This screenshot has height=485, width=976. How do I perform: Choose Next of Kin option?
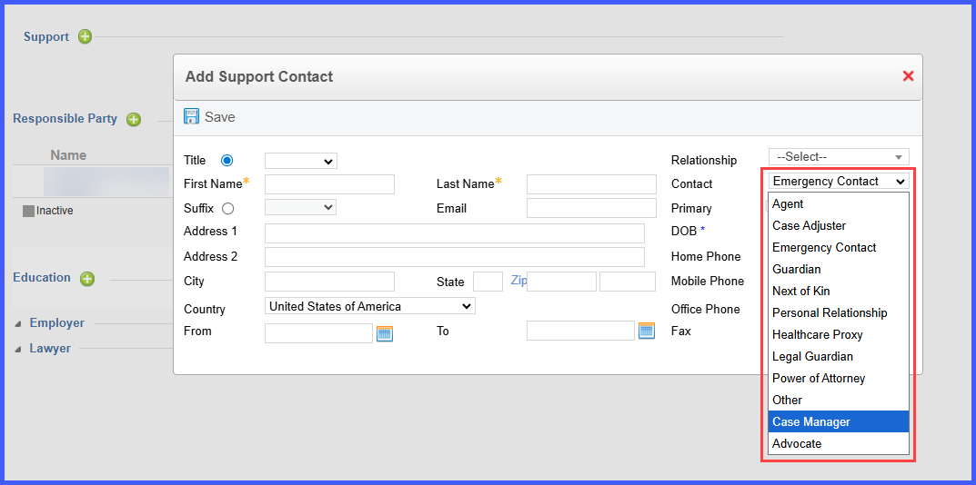click(839, 291)
